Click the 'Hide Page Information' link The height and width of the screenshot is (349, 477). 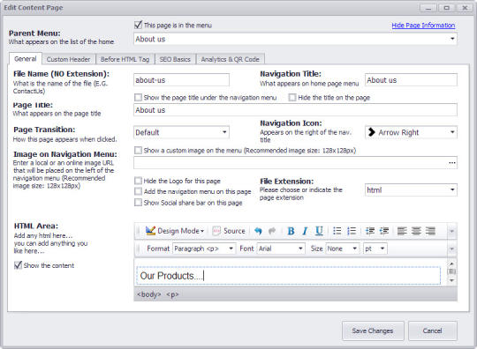[423, 26]
